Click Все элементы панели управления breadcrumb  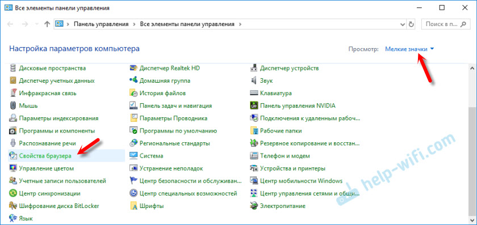click(187, 24)
